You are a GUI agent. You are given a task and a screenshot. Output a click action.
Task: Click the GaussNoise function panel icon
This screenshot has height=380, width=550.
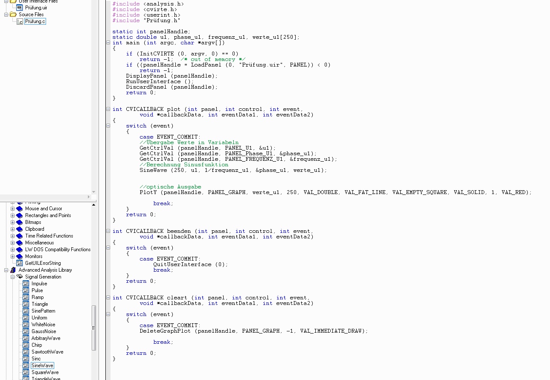click(26, 331)
